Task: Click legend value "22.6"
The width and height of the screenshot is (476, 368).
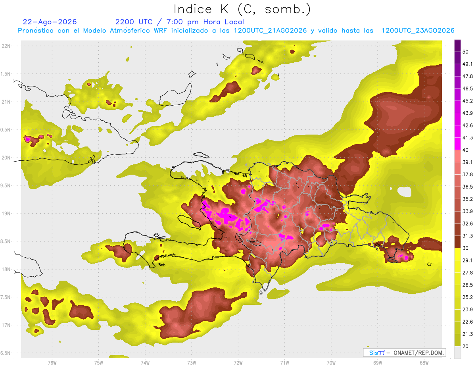Action: (x=467, y=322)
